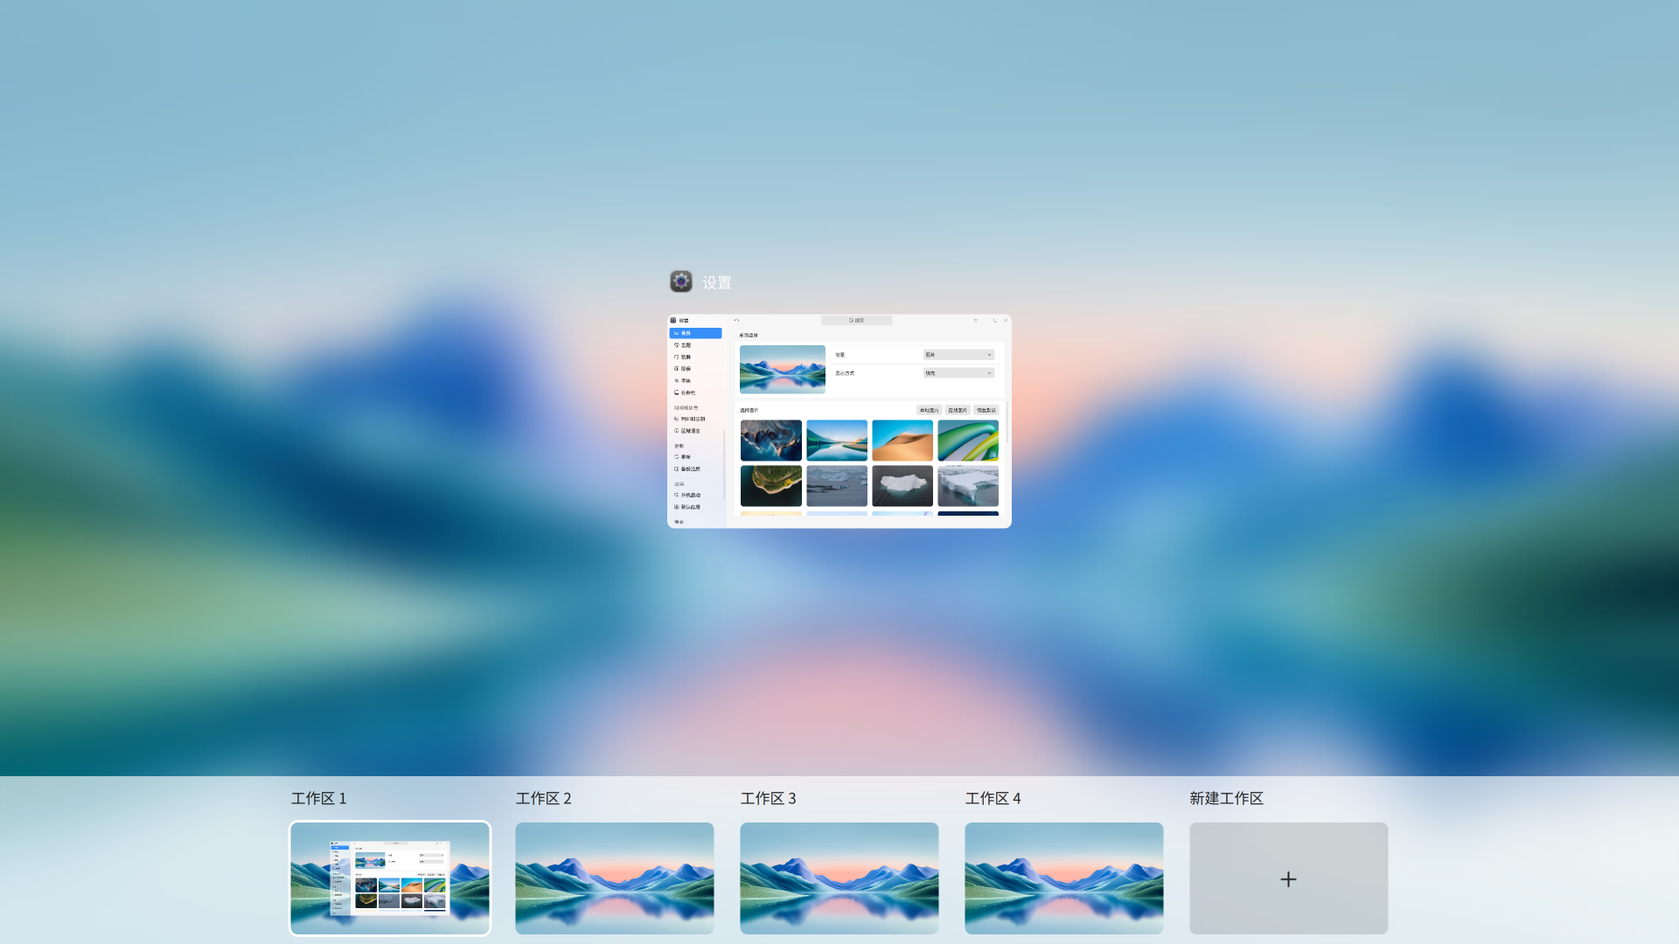This screenshot has width=1679, height=944.
Task: Click the Settings gear app icon
Action: pyautogui.click(x=681, y=281)
